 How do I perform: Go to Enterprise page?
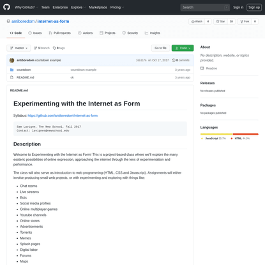pos(60,7)
